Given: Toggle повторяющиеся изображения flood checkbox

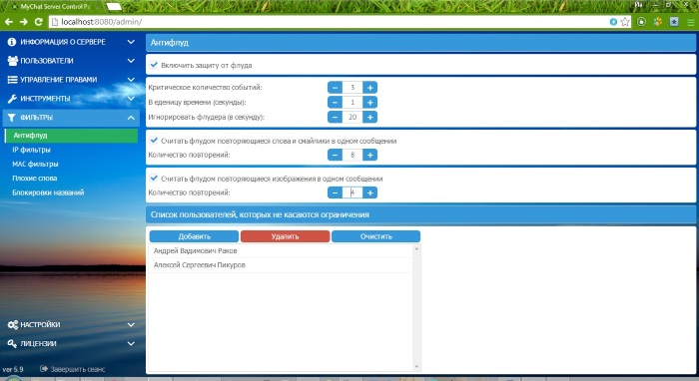Looking at the screenshot, I should coord(154,179).
